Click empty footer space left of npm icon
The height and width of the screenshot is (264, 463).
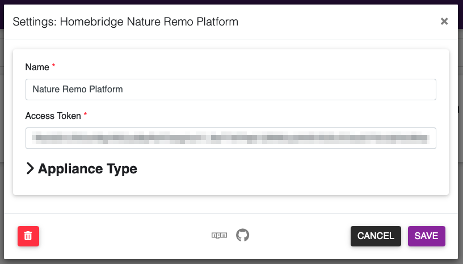[125, 236]
